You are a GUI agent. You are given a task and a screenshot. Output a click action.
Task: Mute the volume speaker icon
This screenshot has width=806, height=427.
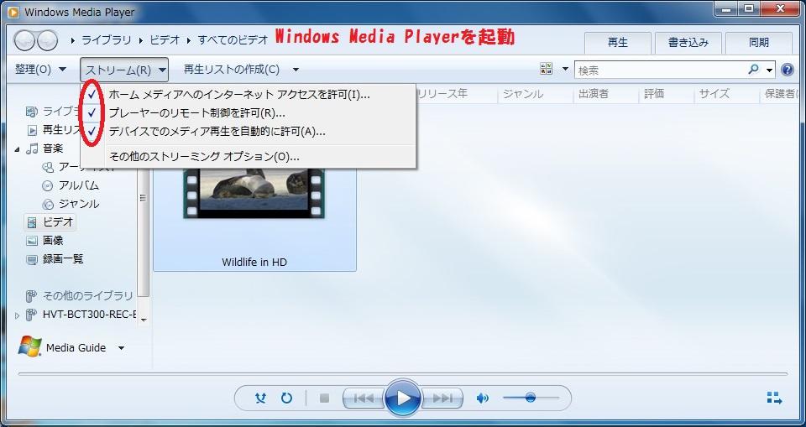click(x=482, y=398)
